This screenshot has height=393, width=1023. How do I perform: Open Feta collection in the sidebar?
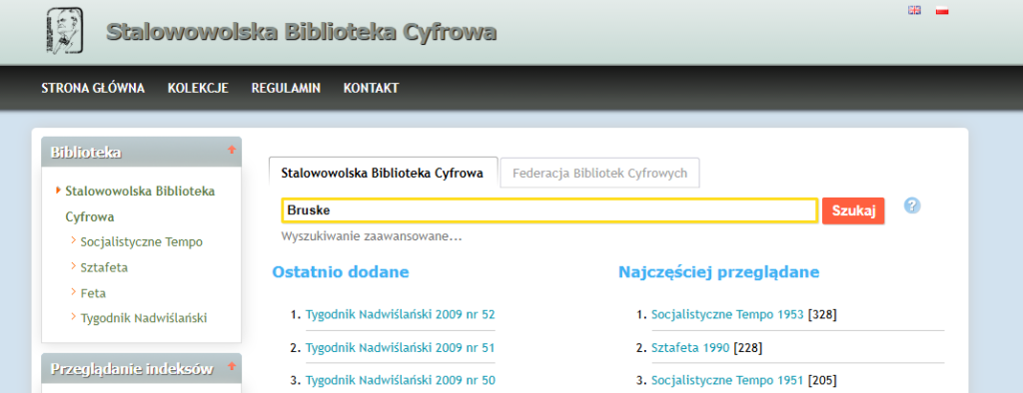click(x=93, y=292)
